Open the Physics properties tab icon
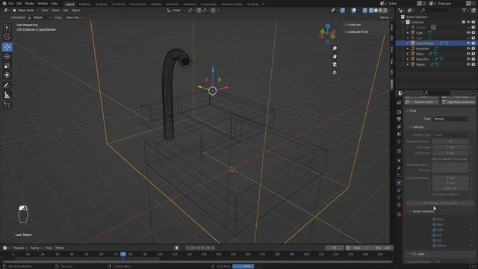The width and height of the screenshot is (478, 269). click(x=399, y=183)
